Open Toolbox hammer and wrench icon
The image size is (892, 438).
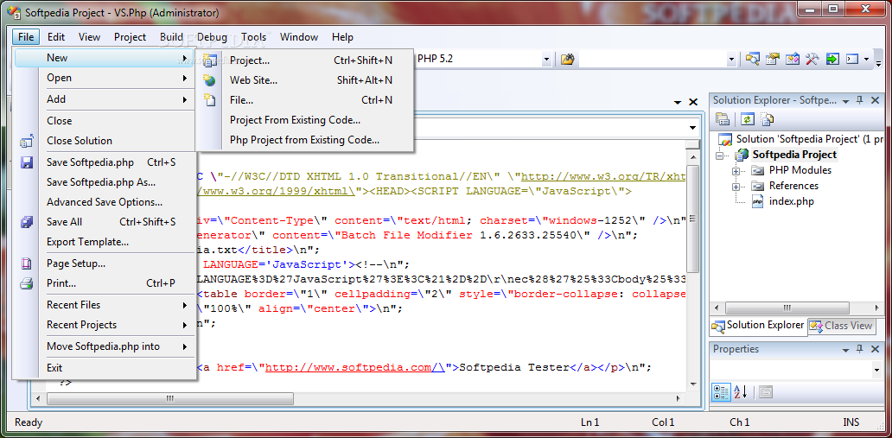tap(812, 59)
